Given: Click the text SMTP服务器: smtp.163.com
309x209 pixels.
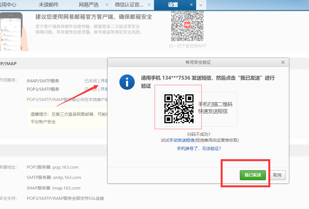Looking at the screenshot, I should click(54, 178).
